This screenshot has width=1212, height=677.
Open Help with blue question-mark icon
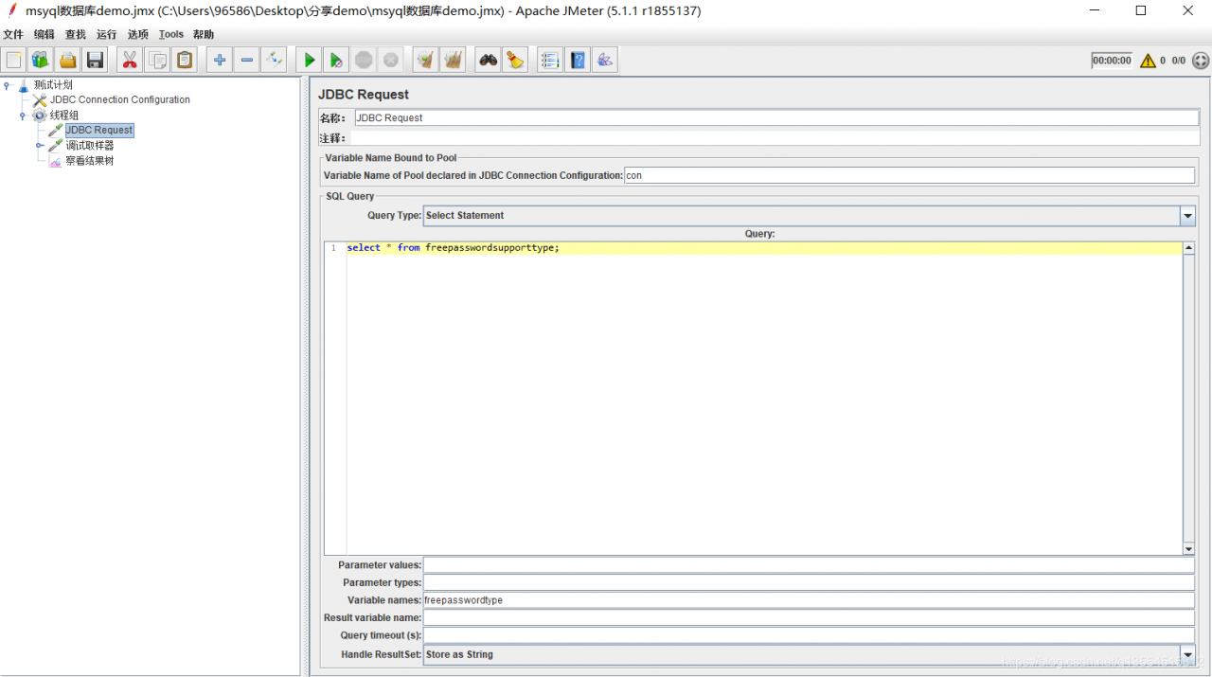(x=578, y=61)
